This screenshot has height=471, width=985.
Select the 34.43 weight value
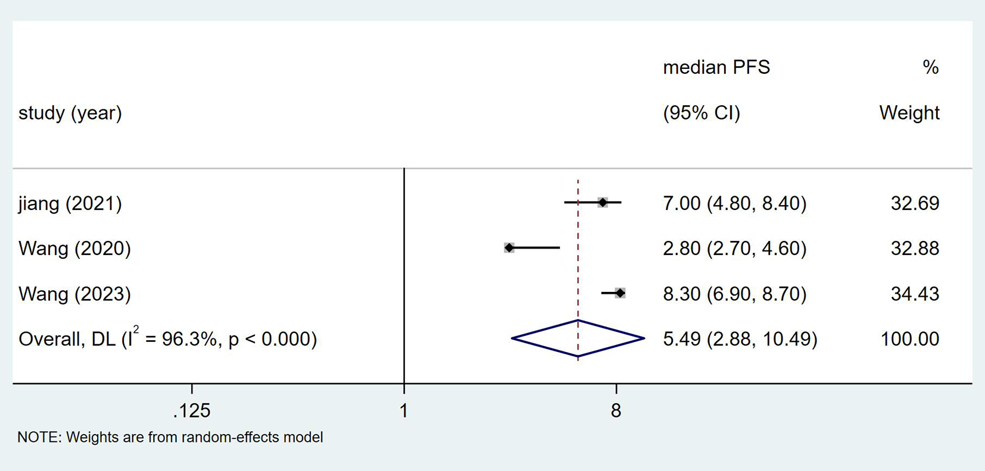coord(915,294)
